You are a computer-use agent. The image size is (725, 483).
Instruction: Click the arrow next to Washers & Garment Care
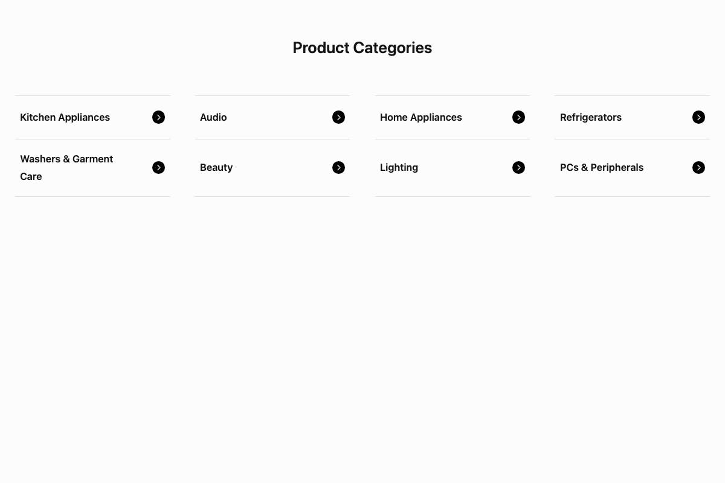point(158,167)
